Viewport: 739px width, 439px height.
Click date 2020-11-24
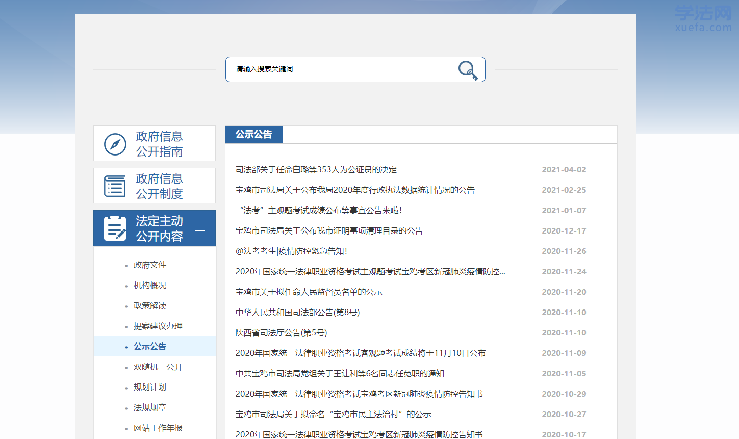pyautogui.click(x=564, y=271)
